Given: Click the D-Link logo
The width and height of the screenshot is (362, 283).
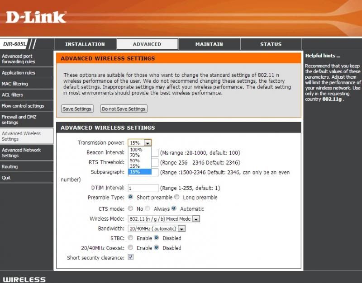Looking at the screenshot, I should 36,17.
